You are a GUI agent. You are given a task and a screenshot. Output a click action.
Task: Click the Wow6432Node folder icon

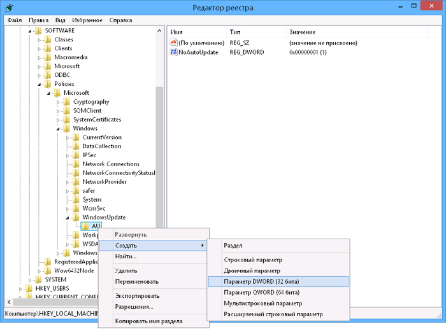coord(48,271)
